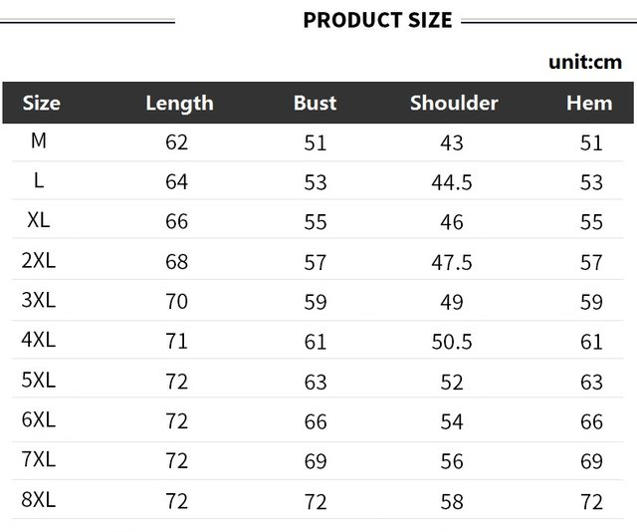Select the 8XL size row label
This screenshot has width=637, height=532.
(x=39, y=500)
